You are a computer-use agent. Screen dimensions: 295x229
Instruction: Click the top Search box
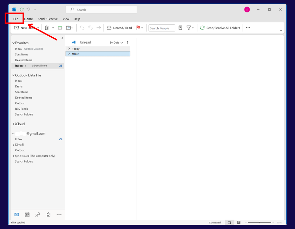click(x=101, y=10)
